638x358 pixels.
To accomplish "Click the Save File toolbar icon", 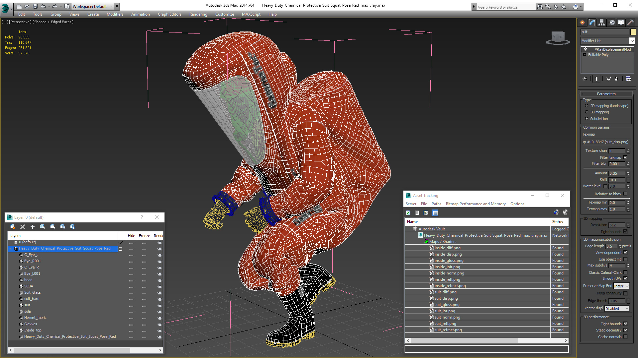I will (x=35, y=6).
